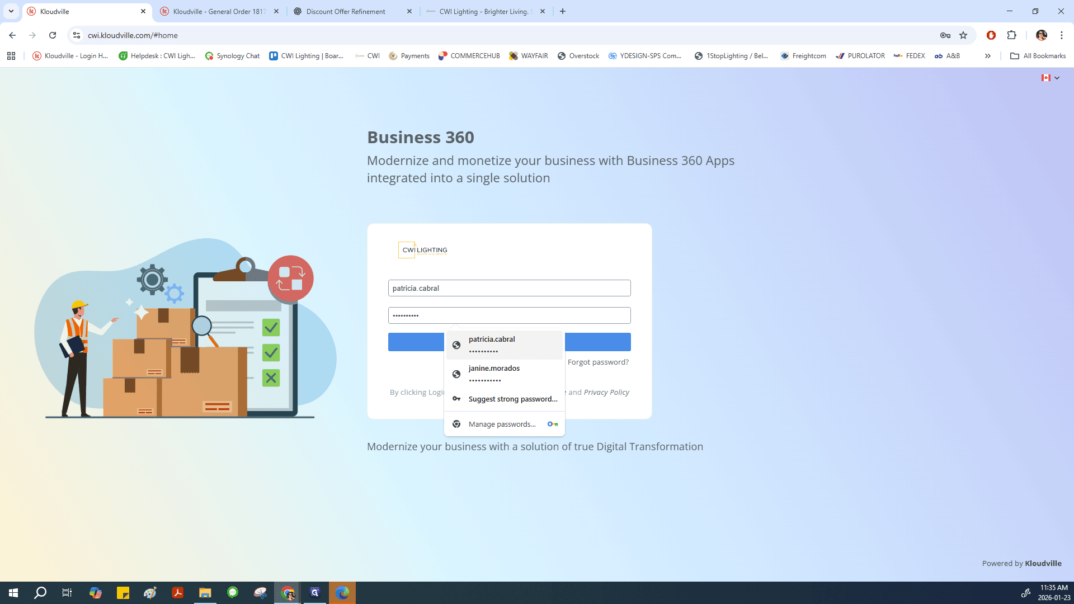The width and height of the screenshot is (1074, 604).
Task: Click the password input field
Action: click(x=509, y=315)
